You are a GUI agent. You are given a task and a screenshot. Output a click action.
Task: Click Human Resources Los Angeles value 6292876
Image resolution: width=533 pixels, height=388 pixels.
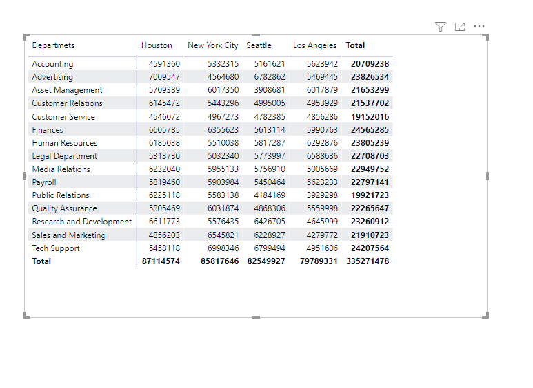point(322,143)
